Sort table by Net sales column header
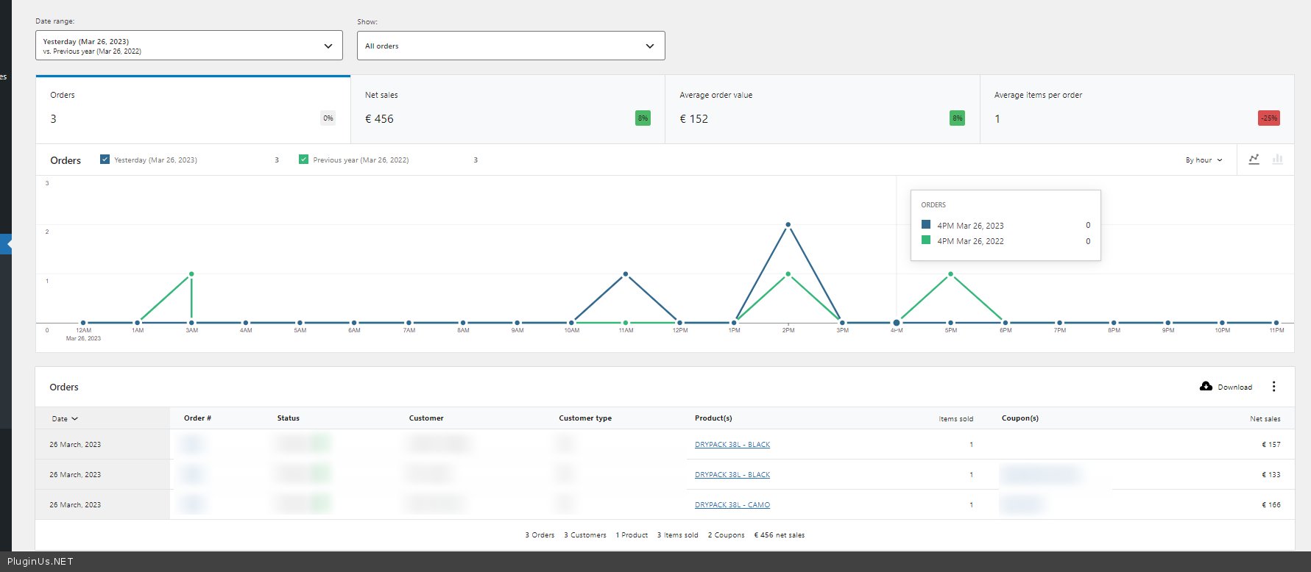1311x572 pixels. tap(1265, 419)
